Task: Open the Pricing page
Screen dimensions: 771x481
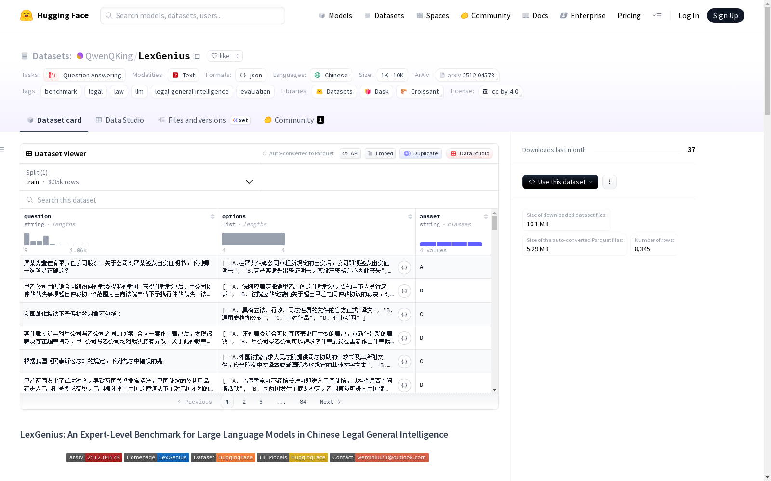Action: 629,15
